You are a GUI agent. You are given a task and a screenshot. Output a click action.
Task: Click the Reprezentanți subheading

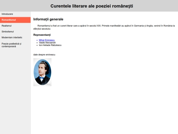click(x=42, y=35)
